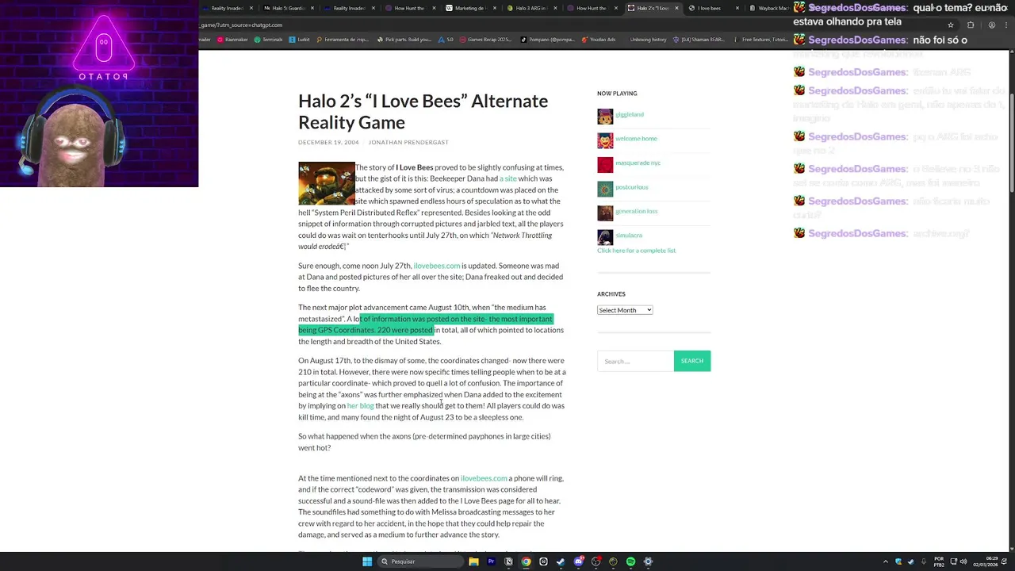Open the 'masquerade nyc' link

click(638, 163)
